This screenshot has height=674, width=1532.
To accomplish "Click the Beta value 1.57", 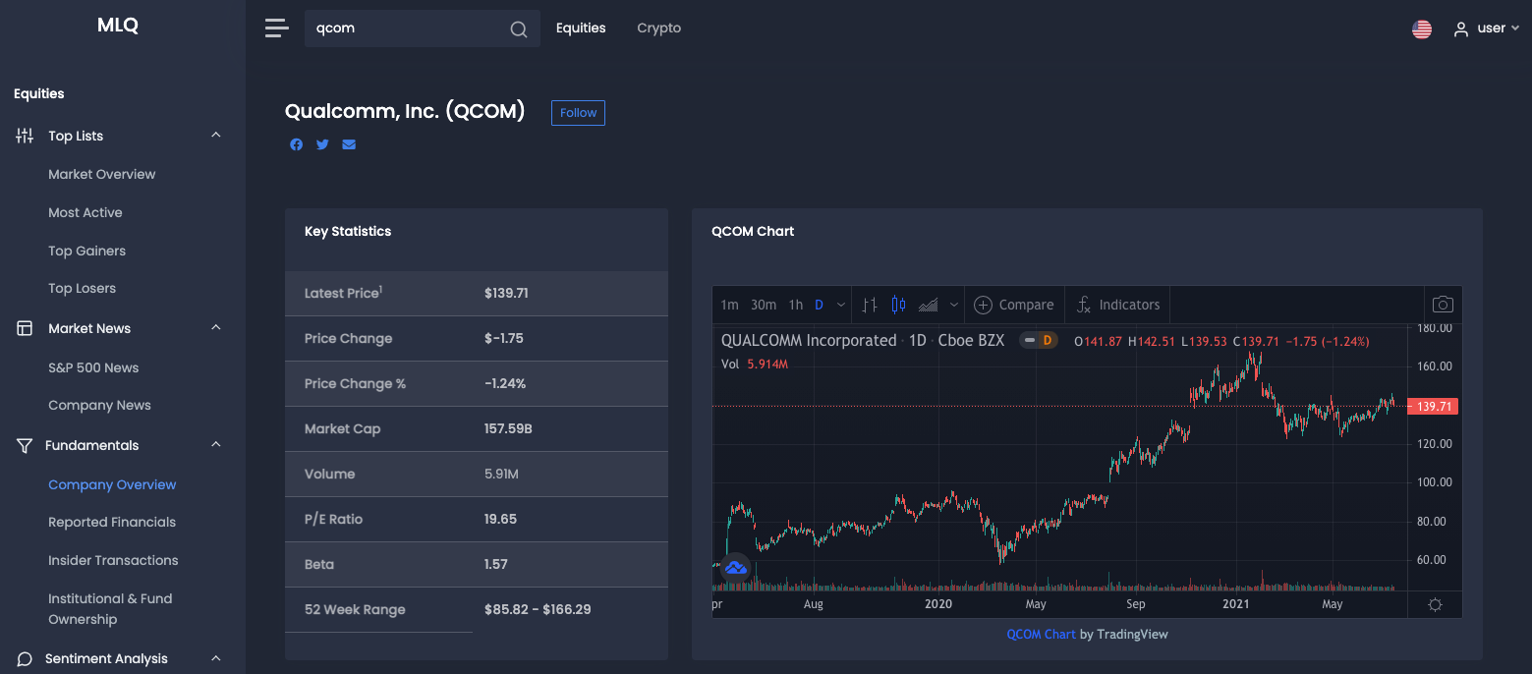I will coord(495,564).
